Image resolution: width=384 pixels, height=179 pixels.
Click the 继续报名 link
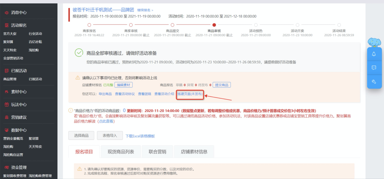pos(145,10)
